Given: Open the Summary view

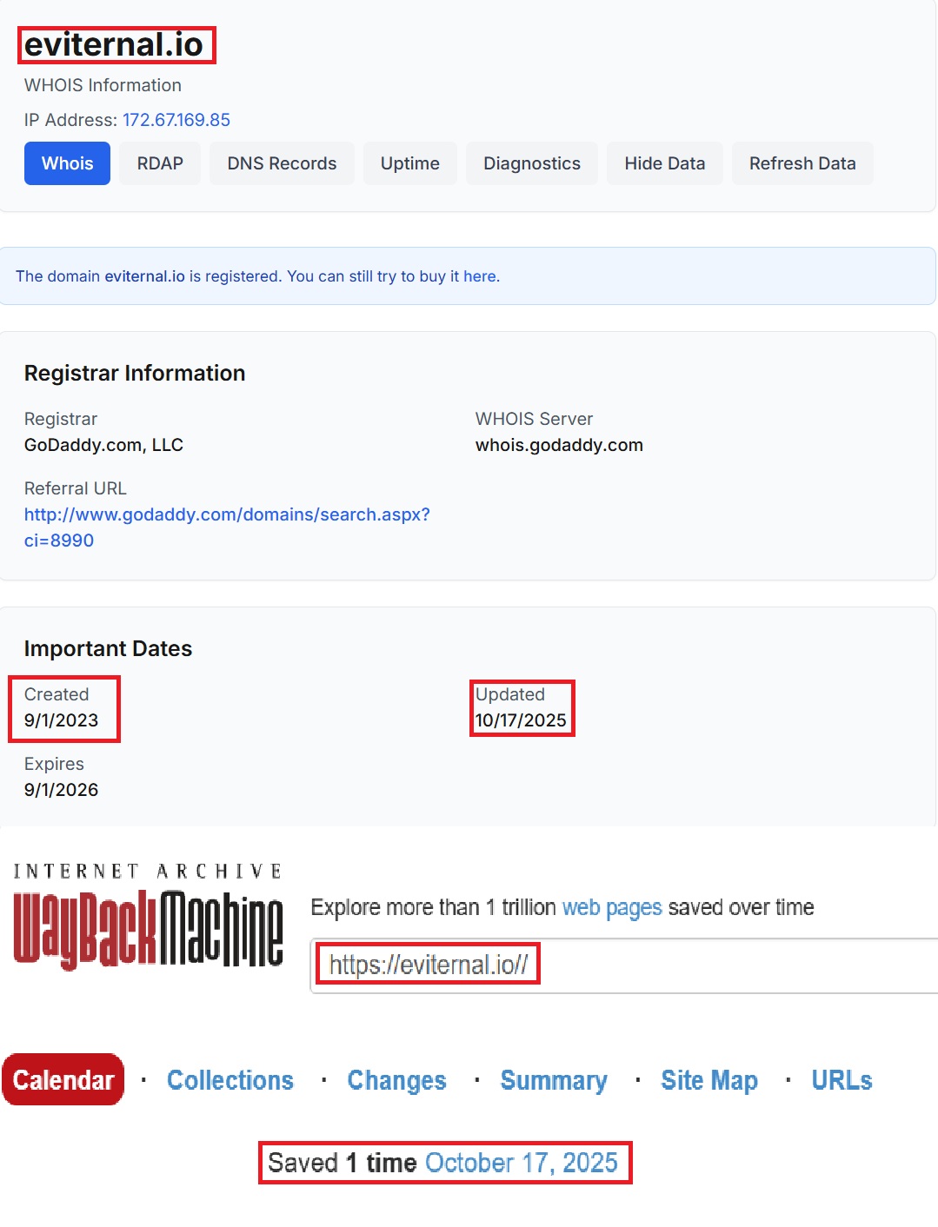Looking at the screenshot, I should 554,1080.
